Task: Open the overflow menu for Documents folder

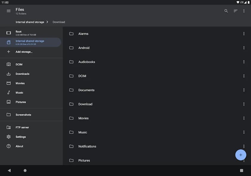Action: coord(244,90)
